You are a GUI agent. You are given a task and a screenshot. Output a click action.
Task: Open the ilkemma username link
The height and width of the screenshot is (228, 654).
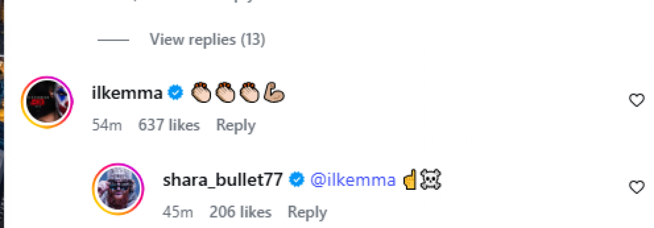point(127,93)
